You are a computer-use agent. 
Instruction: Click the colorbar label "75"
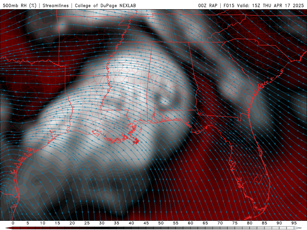[235, 223]
